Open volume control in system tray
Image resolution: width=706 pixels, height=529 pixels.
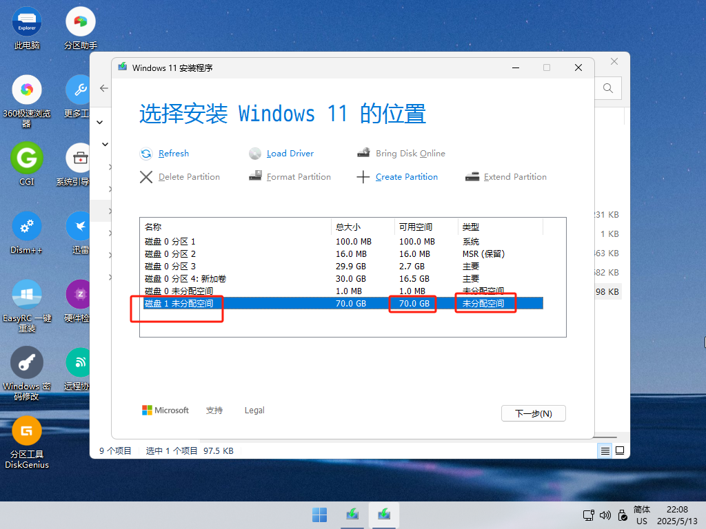(605, 515)
